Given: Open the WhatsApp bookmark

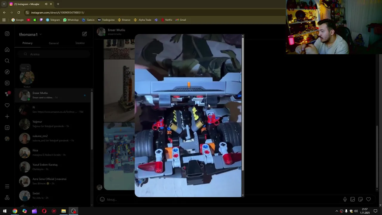Looking at the screenshot, I should [71, 20].
